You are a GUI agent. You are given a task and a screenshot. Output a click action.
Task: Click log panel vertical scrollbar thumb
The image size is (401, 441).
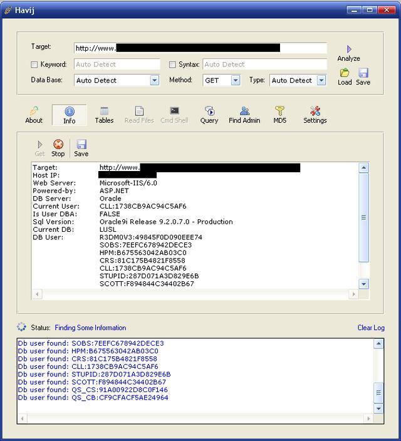click(378, 393)
